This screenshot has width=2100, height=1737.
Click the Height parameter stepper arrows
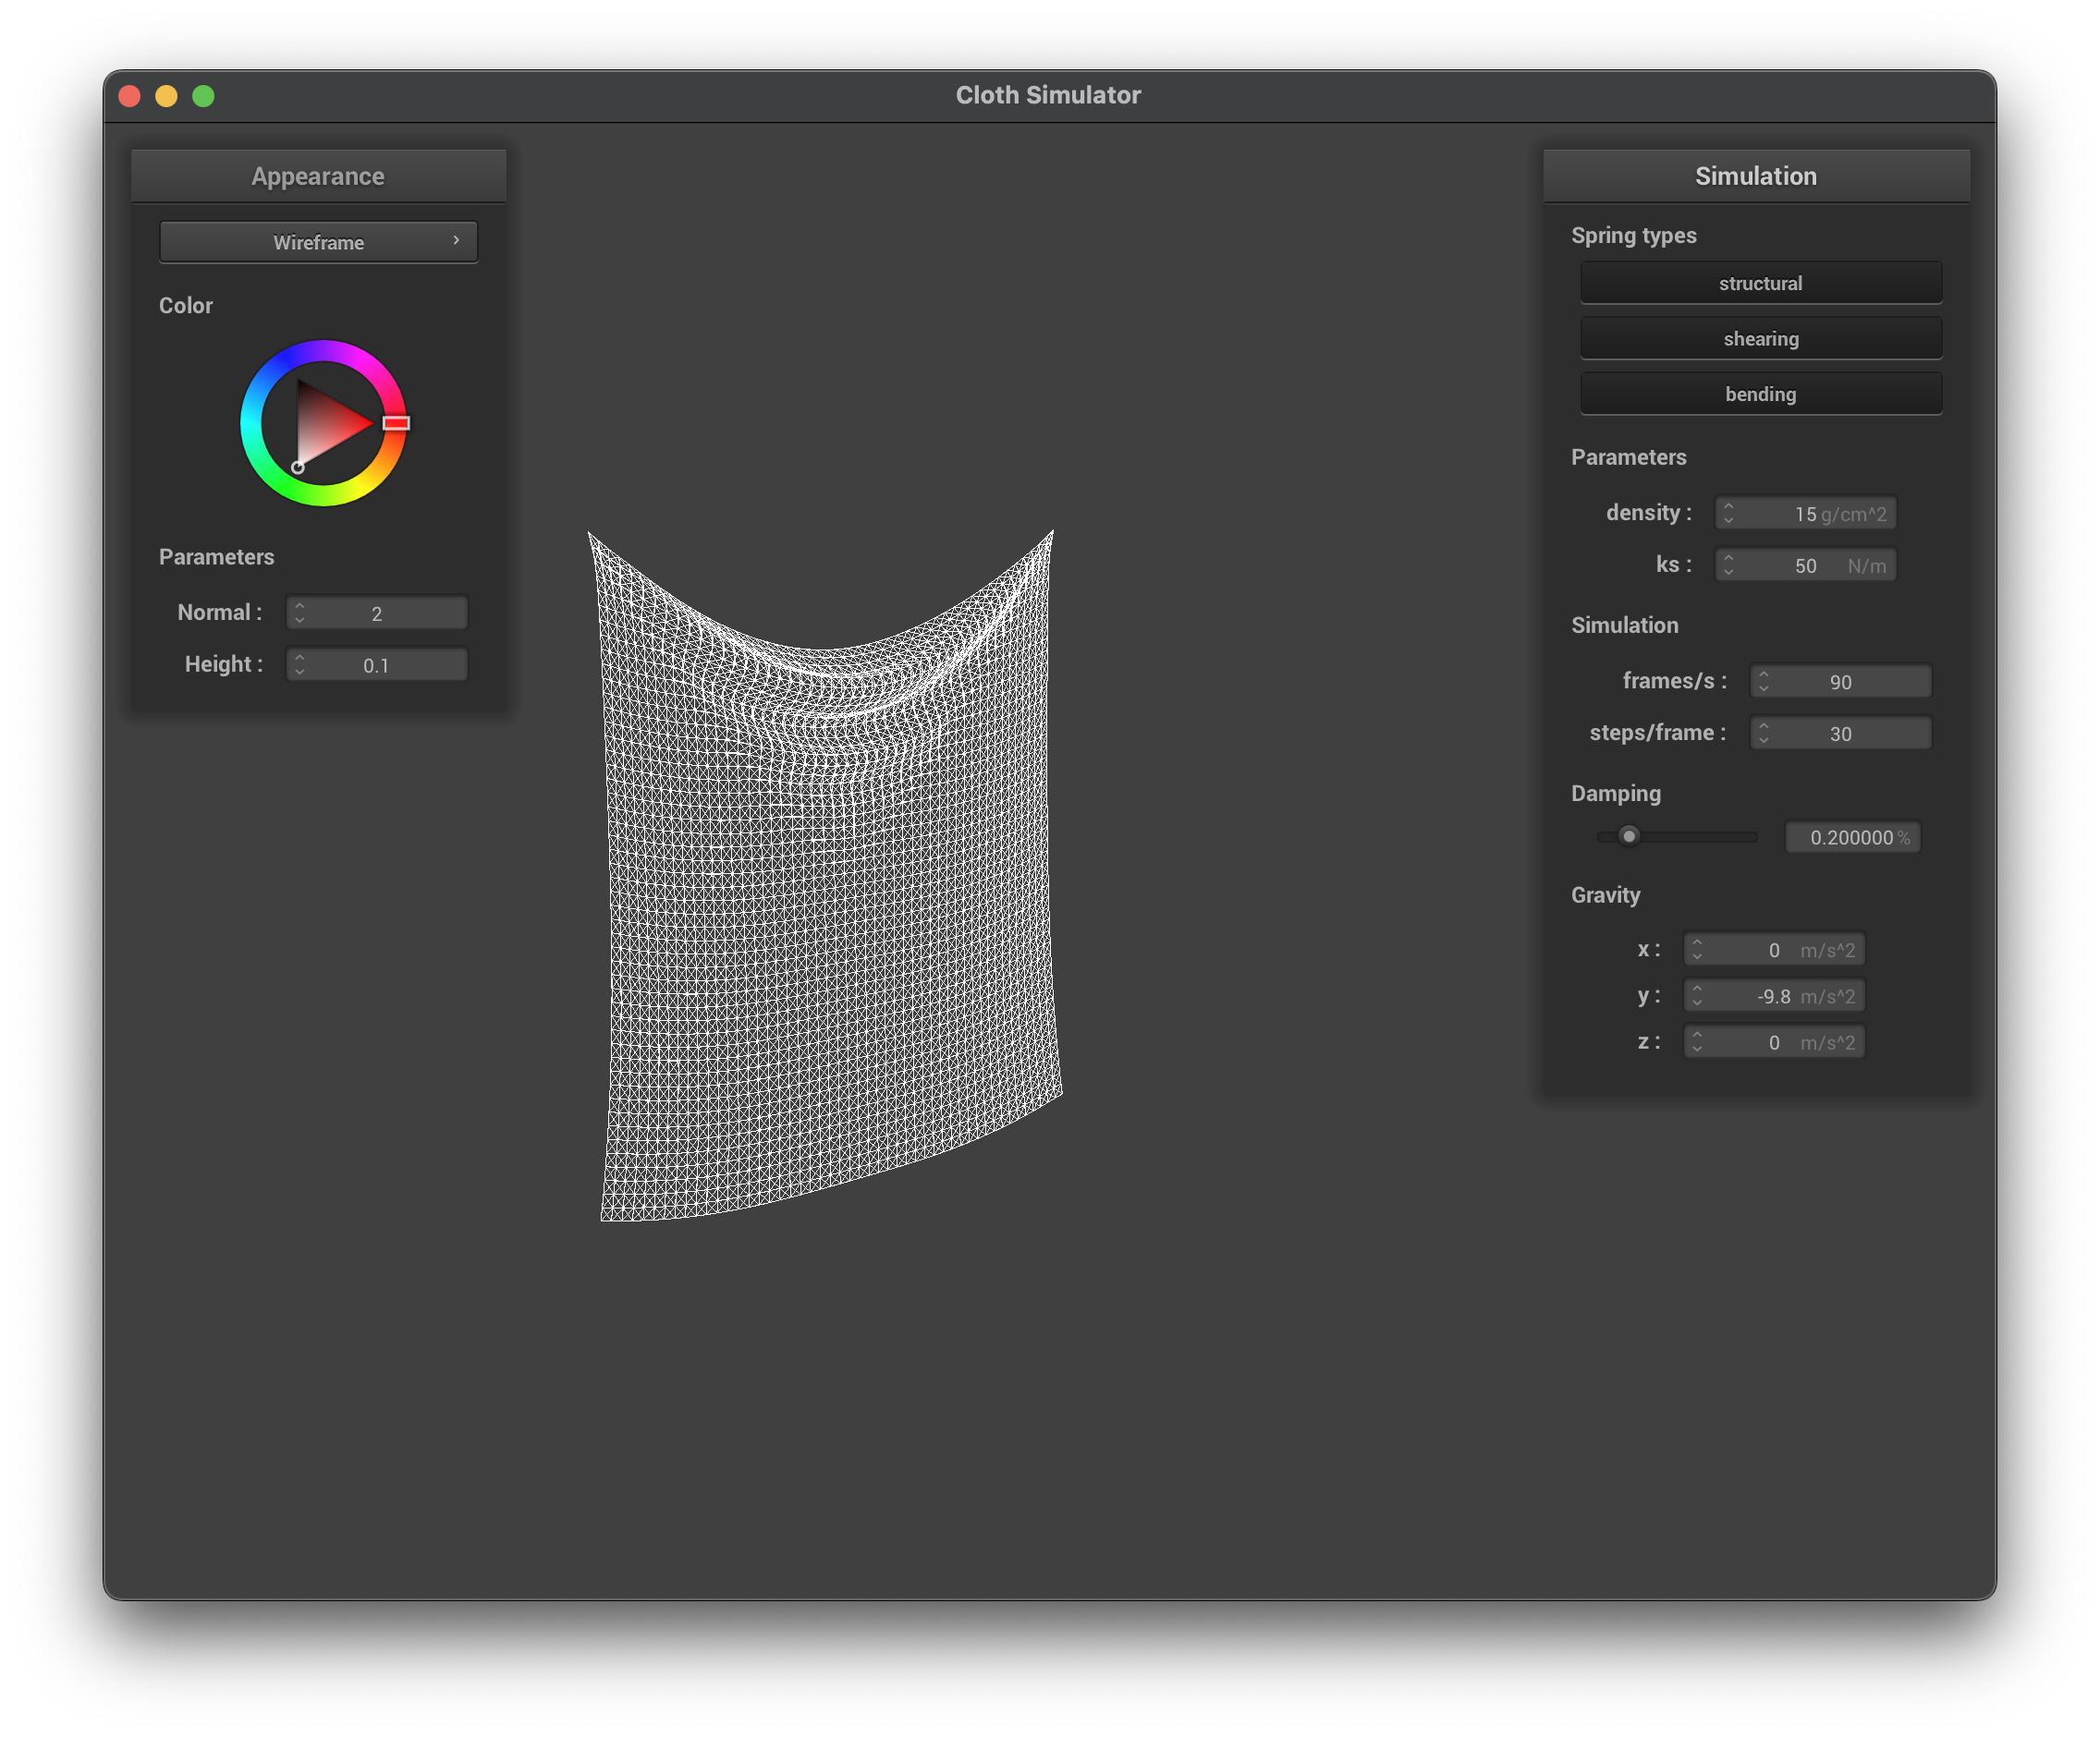click(299, 664)
